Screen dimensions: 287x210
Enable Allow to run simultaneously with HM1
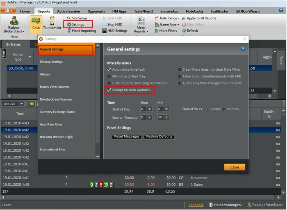click(x=180, y=76)
